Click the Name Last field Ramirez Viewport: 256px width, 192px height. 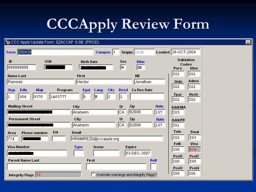pyautogui.click(x=41, y=82)
